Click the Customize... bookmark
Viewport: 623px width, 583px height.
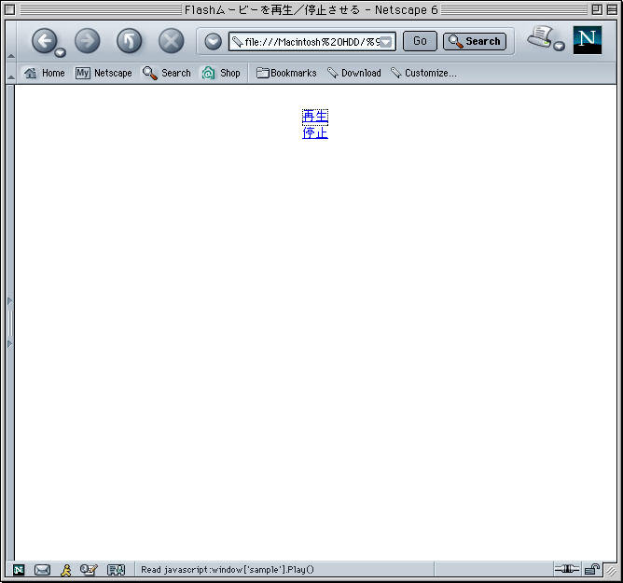[423, 73]
